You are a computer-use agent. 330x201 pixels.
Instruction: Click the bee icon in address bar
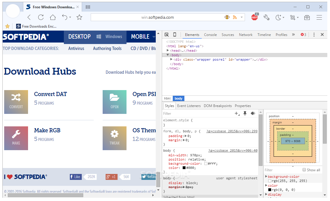pyautogui.click(x=227, y=17)
